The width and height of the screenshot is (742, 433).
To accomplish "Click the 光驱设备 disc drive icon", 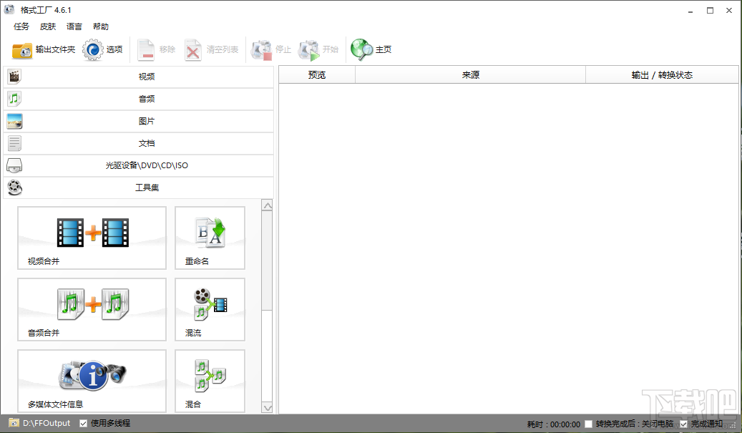I will (15, 165).
